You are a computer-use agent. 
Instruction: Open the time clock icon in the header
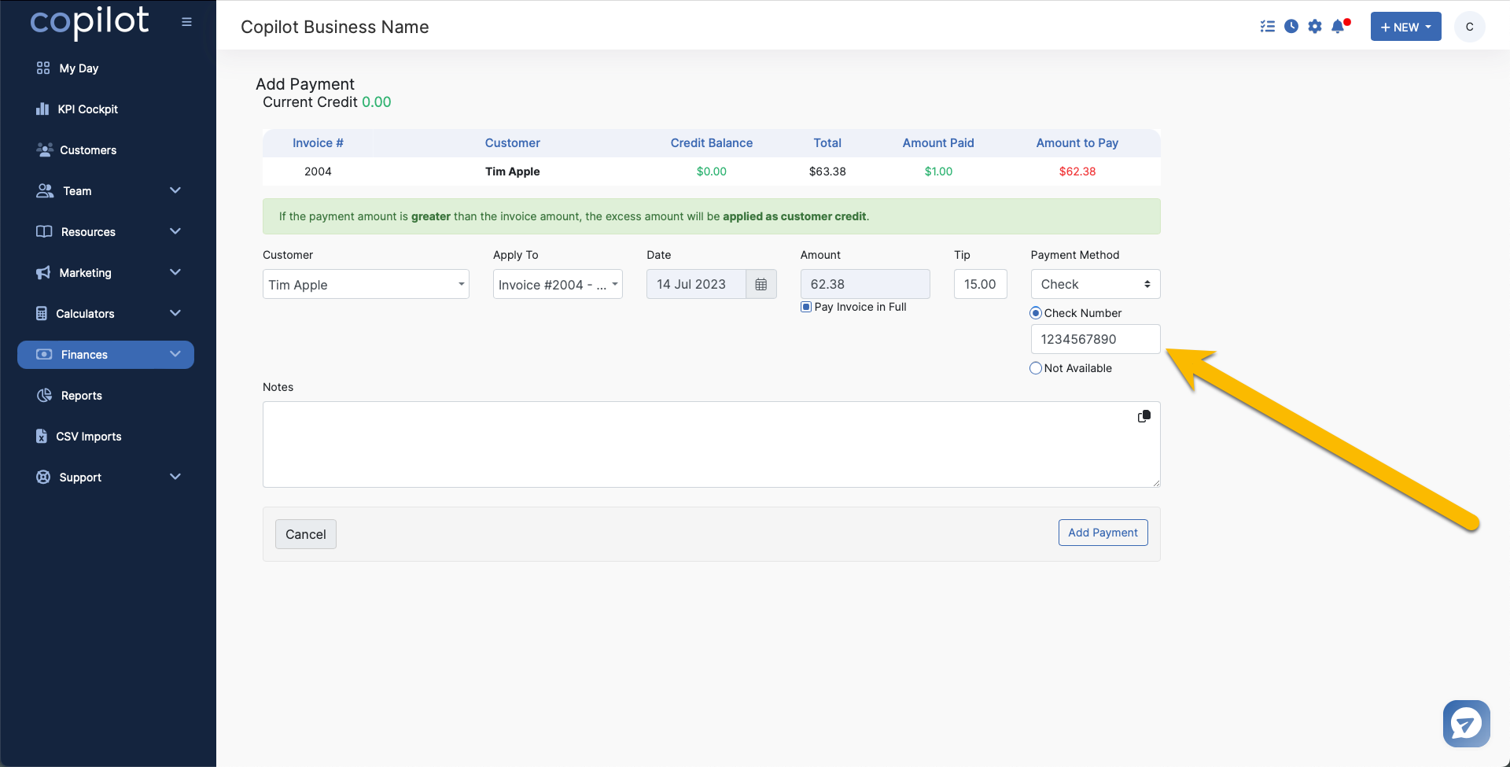coord(1291,26)
